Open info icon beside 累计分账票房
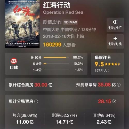 tap(36, 101)
